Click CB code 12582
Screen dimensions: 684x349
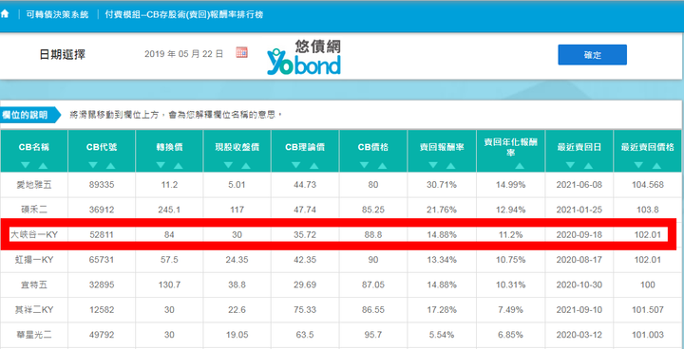[102, 310]
